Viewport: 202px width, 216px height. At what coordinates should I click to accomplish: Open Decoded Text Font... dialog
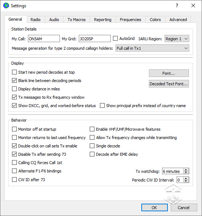pyautogui.click(x=169, y=84)
